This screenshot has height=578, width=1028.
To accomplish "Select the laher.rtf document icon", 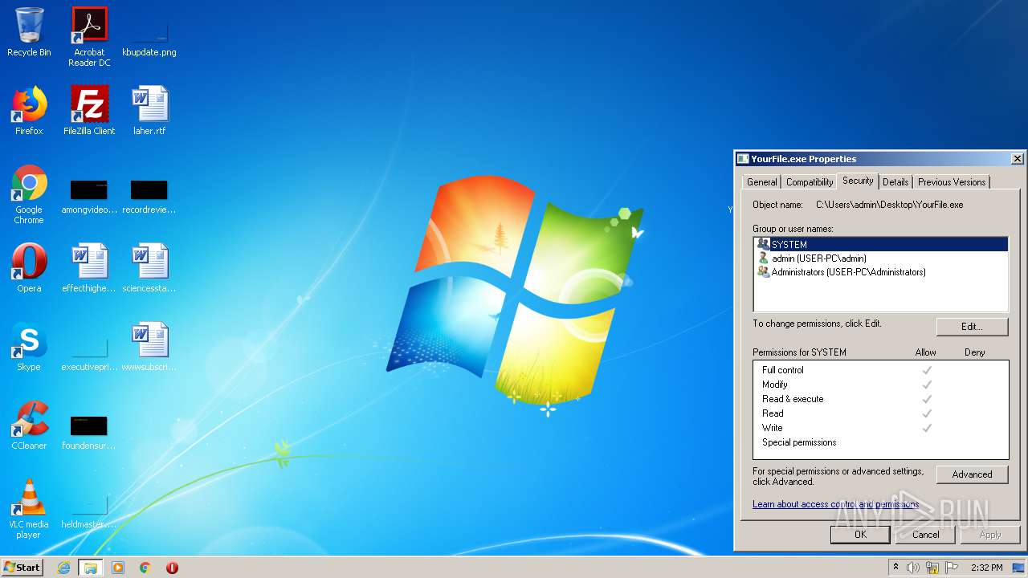I will (149, 111).
